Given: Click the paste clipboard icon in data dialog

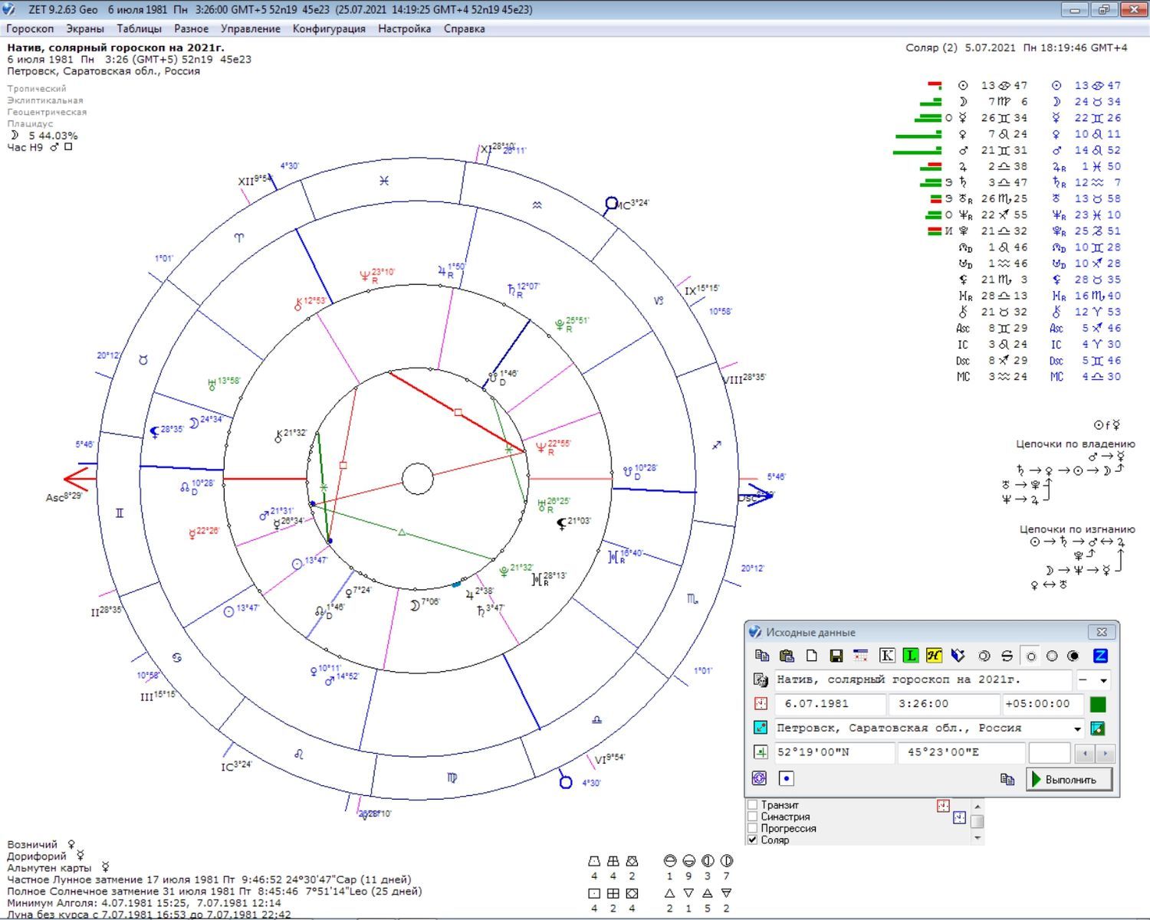Looking at the screenshot, I should coord(787,656).
